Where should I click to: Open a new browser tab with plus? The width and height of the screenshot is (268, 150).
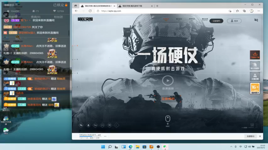[157, 6]
